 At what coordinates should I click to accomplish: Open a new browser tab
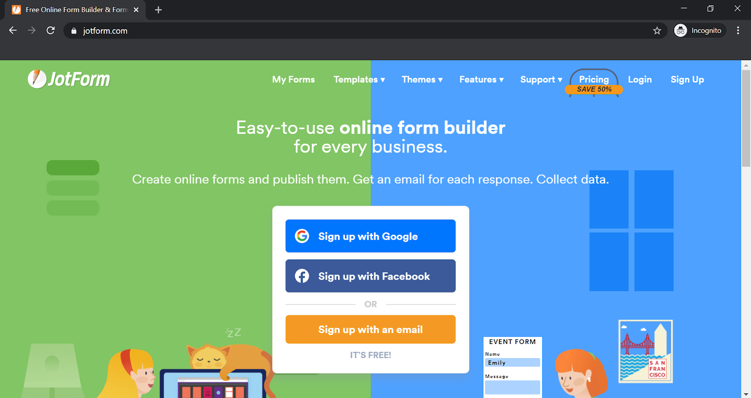pos(158,10)
